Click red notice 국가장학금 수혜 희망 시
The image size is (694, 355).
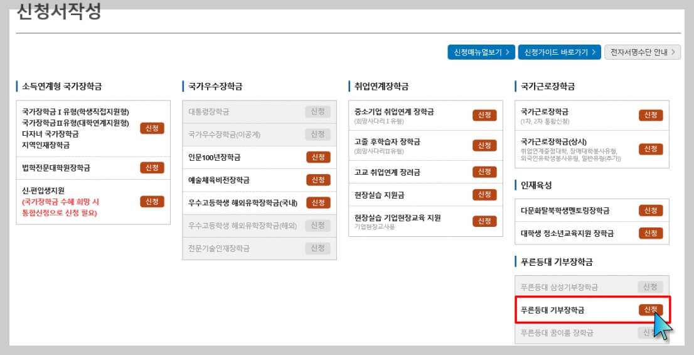[x=60, y=202]
